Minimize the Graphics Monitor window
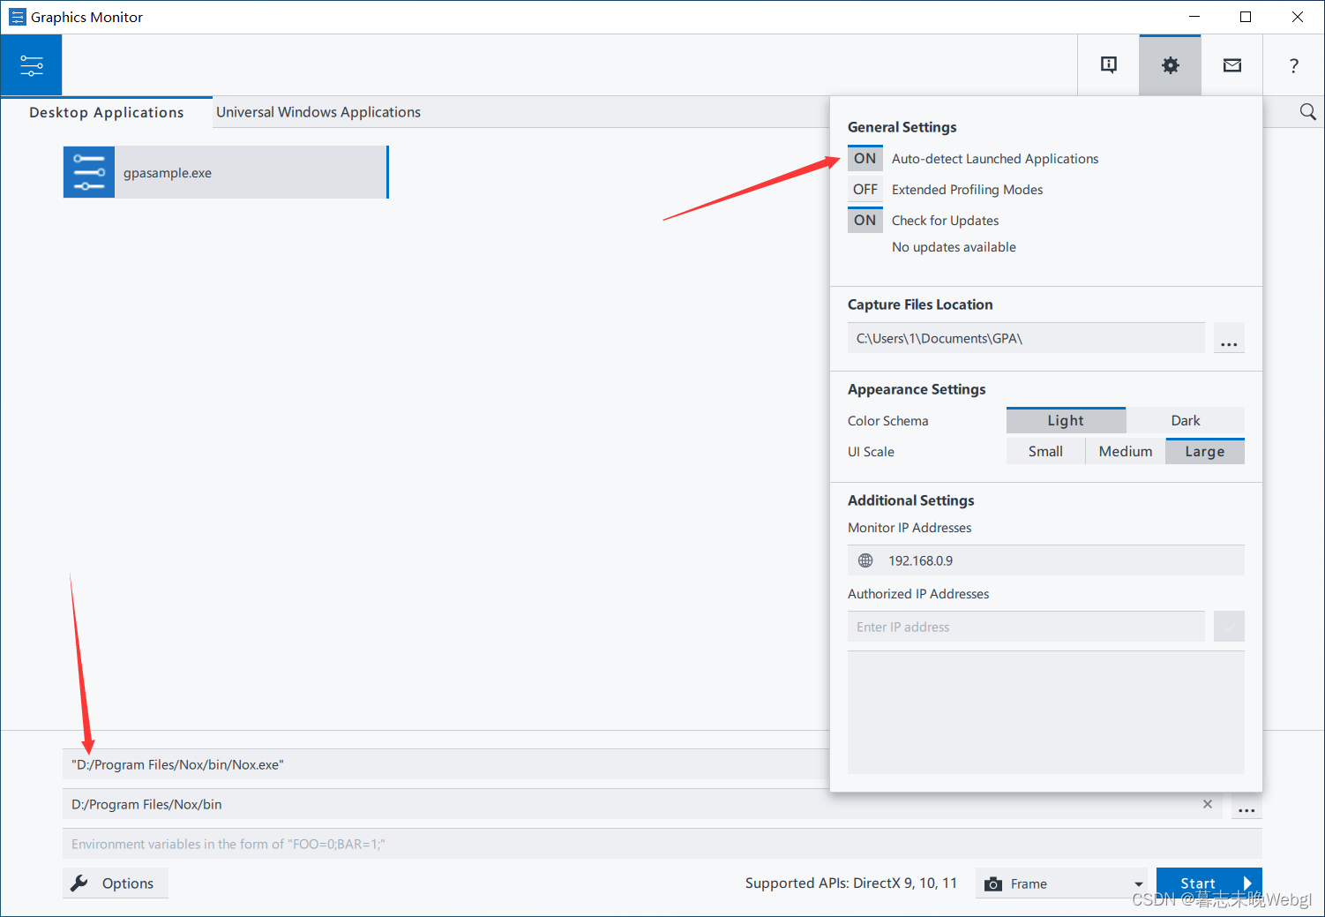 point(1194,17)
